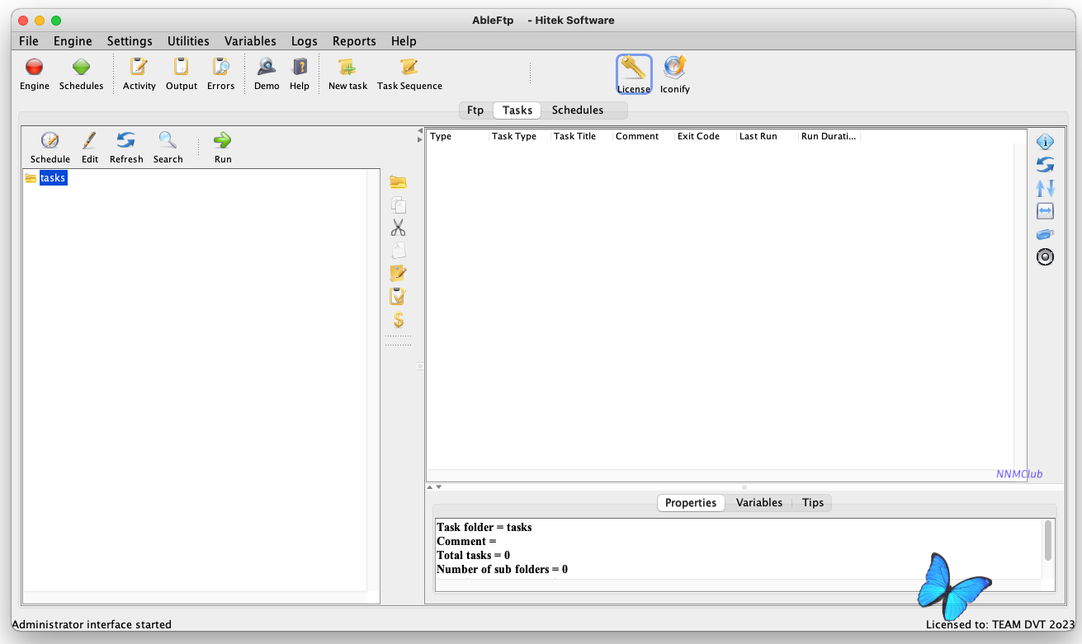Open the Help menu in the menu bar

coord(404,41)
